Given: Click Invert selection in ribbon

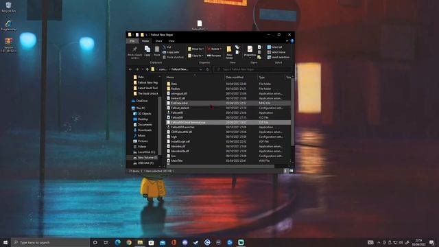Looking at the screenshot, I should click(x=278, y=57).
